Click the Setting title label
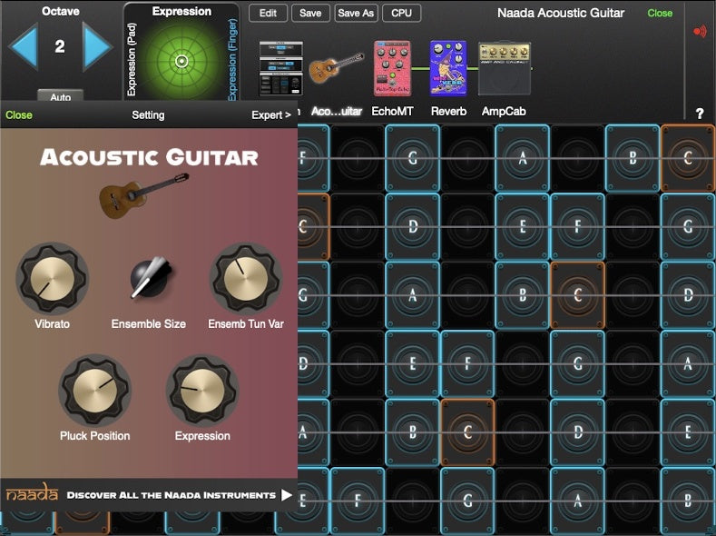This screenshot has width=716, height=536. 148,115
